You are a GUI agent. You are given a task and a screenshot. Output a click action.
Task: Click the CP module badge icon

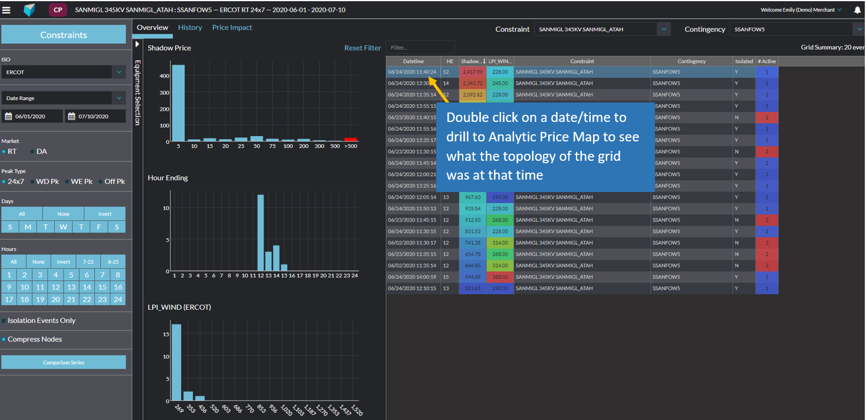57,10
